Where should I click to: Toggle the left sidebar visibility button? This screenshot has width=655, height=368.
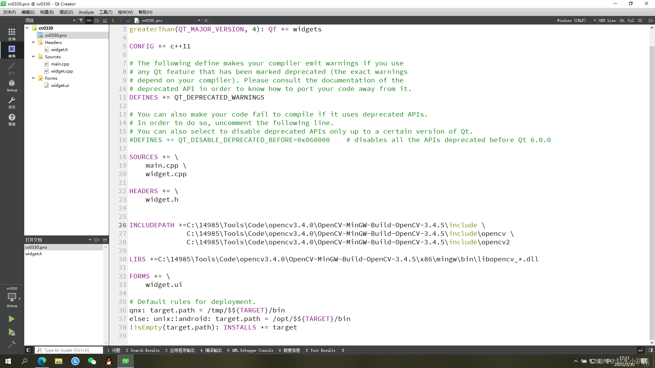point(29,350)
